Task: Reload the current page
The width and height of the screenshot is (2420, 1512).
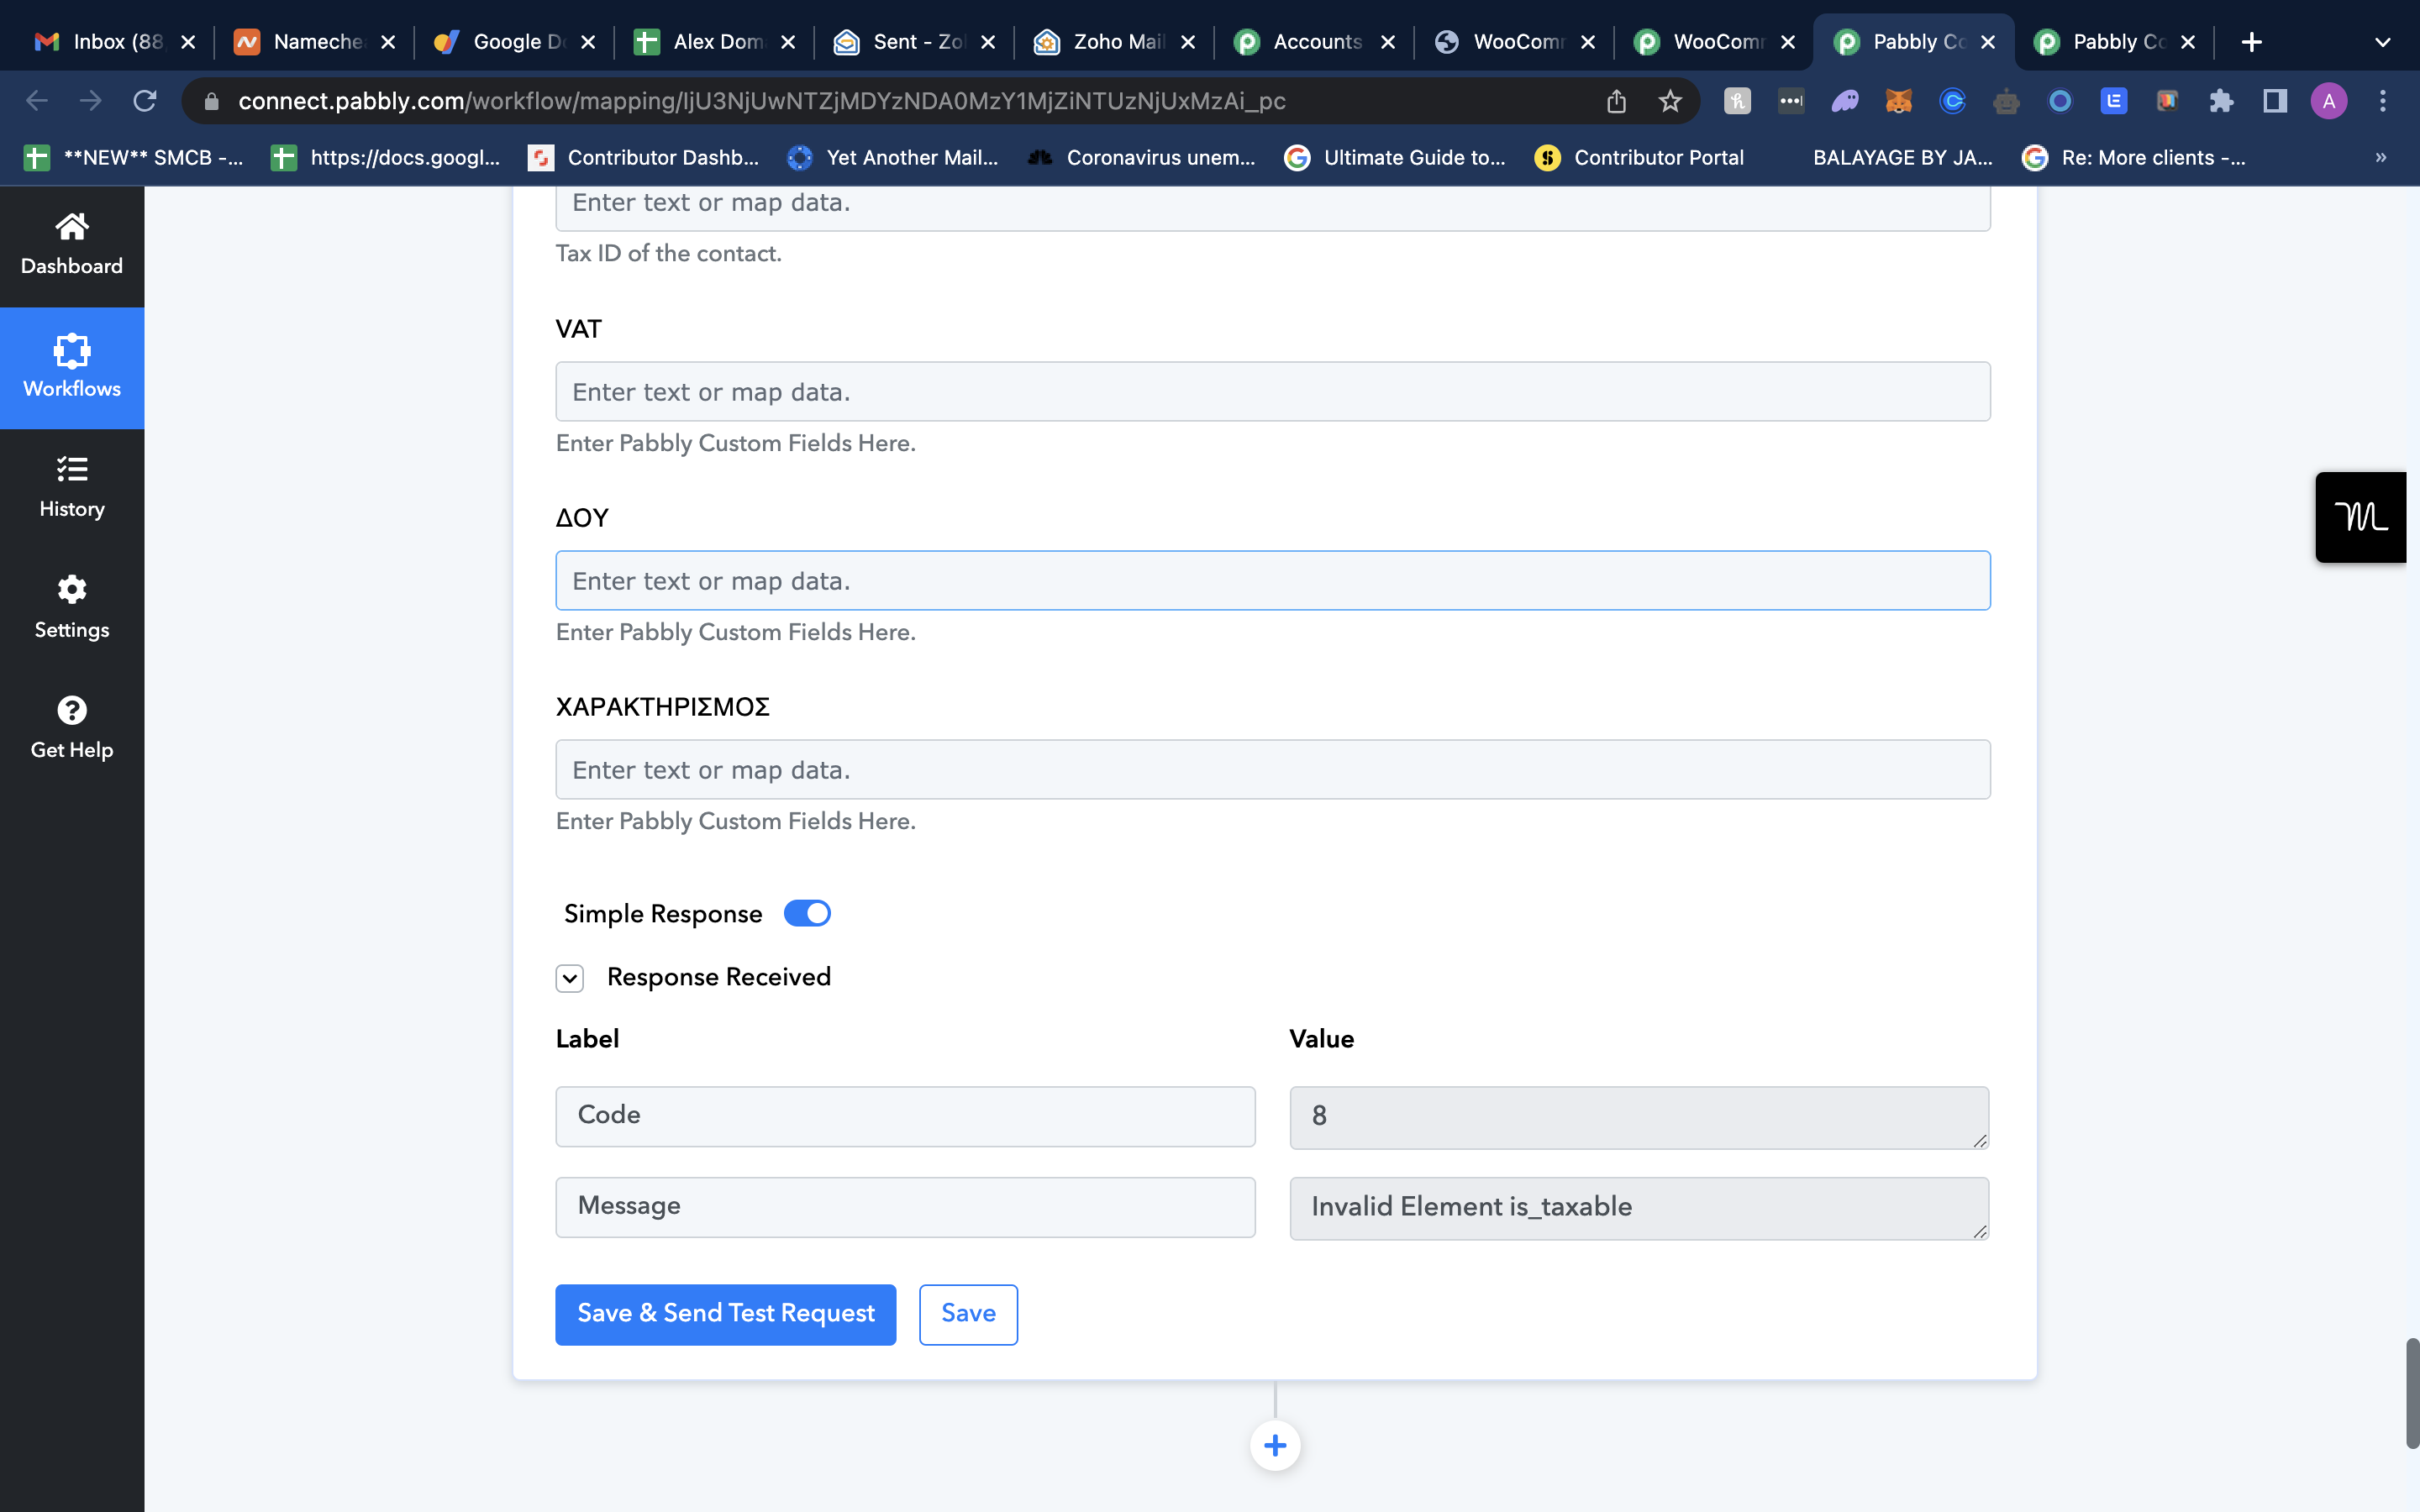Action: click(145, 101)
